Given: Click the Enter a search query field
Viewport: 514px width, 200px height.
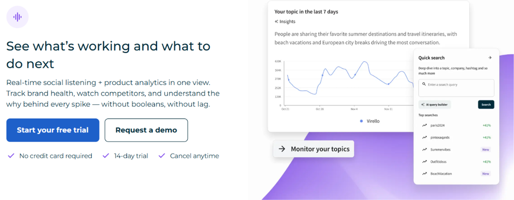Looking at the screenshot, I should tap(456, 88).
